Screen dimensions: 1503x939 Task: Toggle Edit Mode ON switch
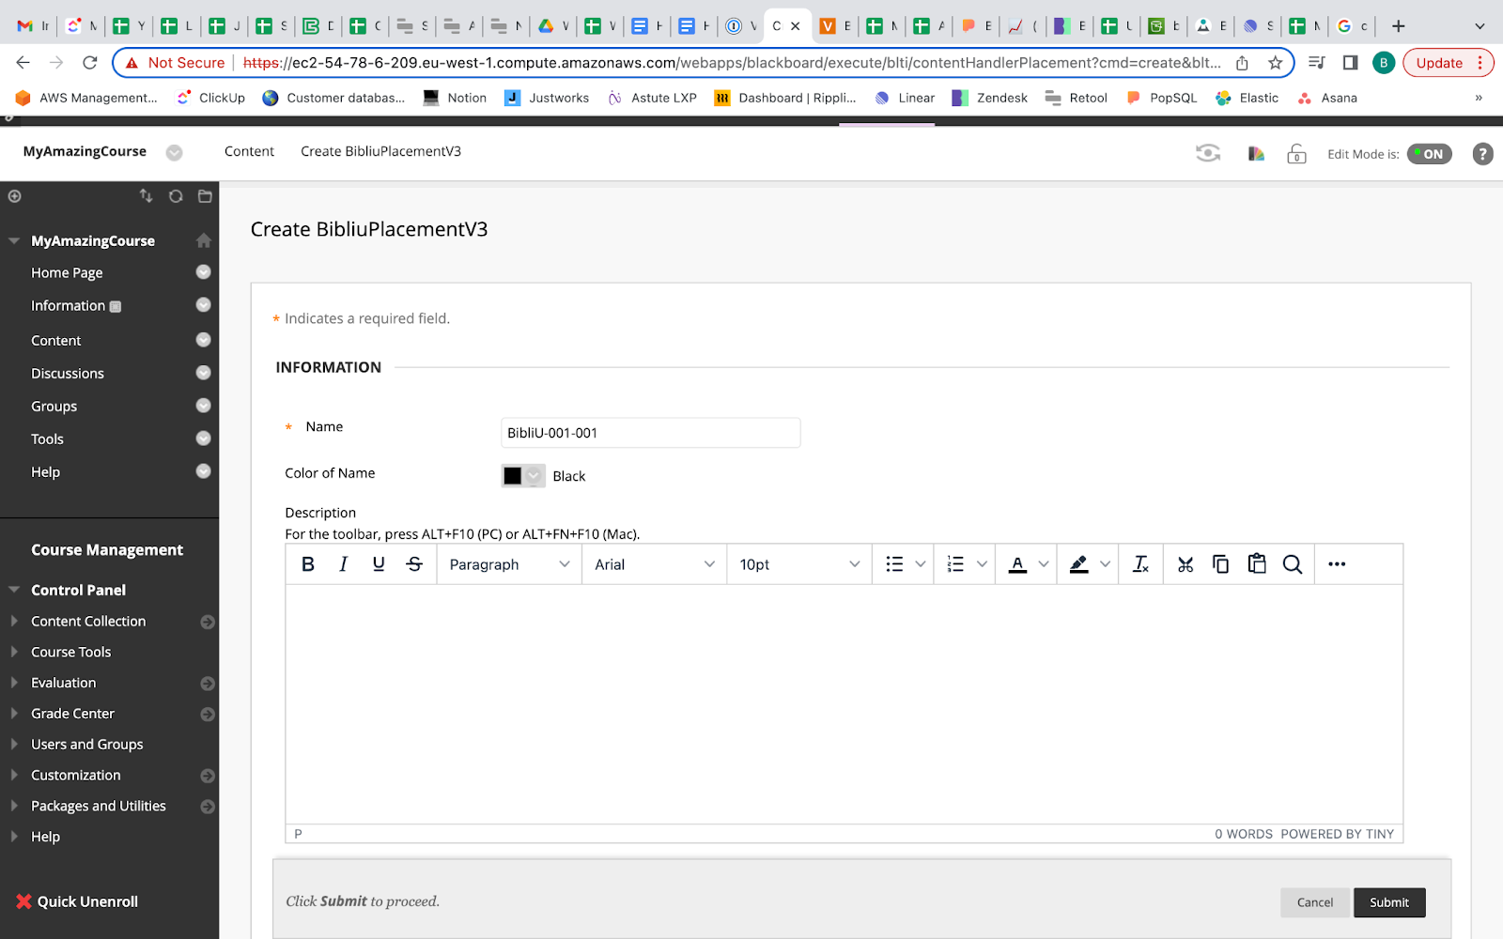point(1429,154)
